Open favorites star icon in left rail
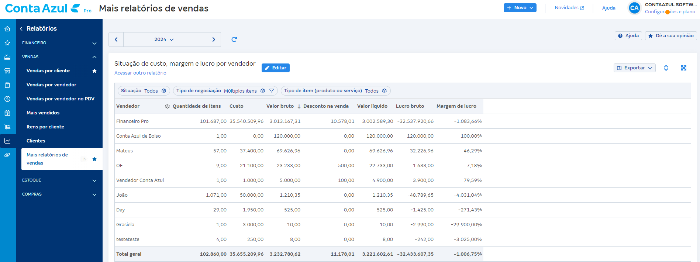Screen dimensions: 700x262 pos(7,43)
